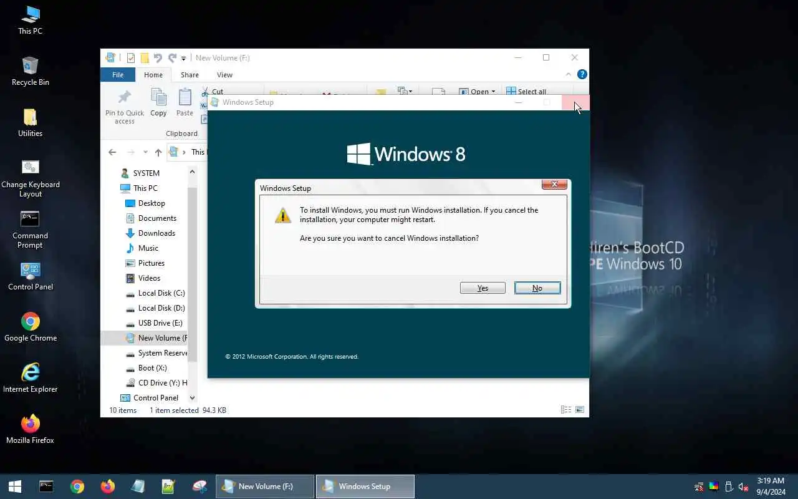Switch to the View ribbon tab
Screen dimensions: 798x499
pos(224,75)
